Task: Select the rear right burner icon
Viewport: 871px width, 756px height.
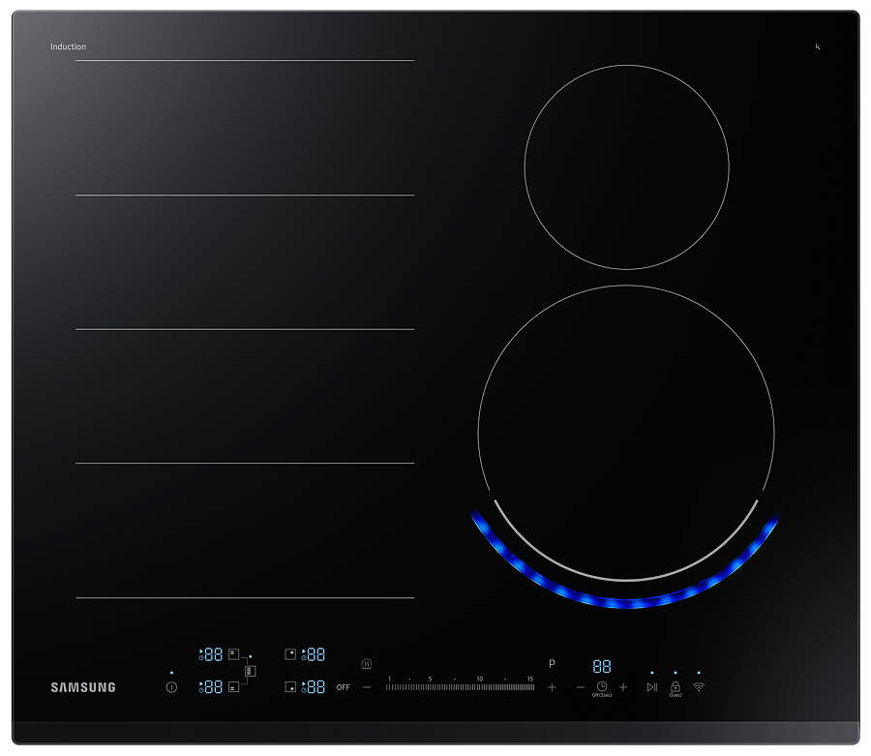Action: 290,655
